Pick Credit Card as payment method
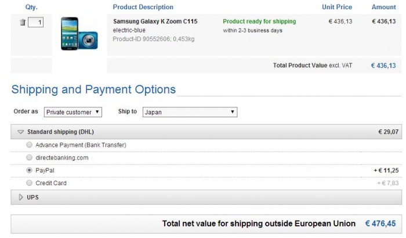 click(x=30, y=183)
